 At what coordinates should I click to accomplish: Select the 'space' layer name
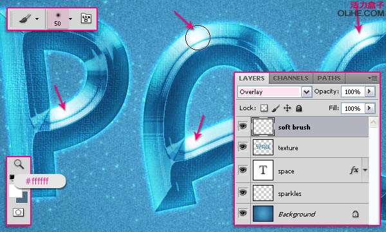click(286, 171)
